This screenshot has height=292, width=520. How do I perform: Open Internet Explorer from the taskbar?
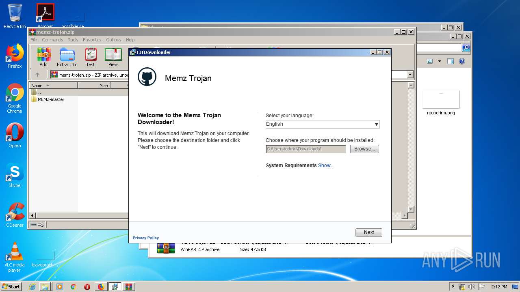(32, 287)
